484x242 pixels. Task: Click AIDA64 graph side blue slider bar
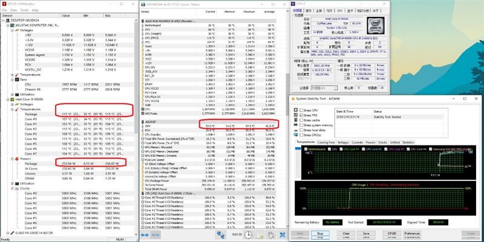[x=298, y=148]
